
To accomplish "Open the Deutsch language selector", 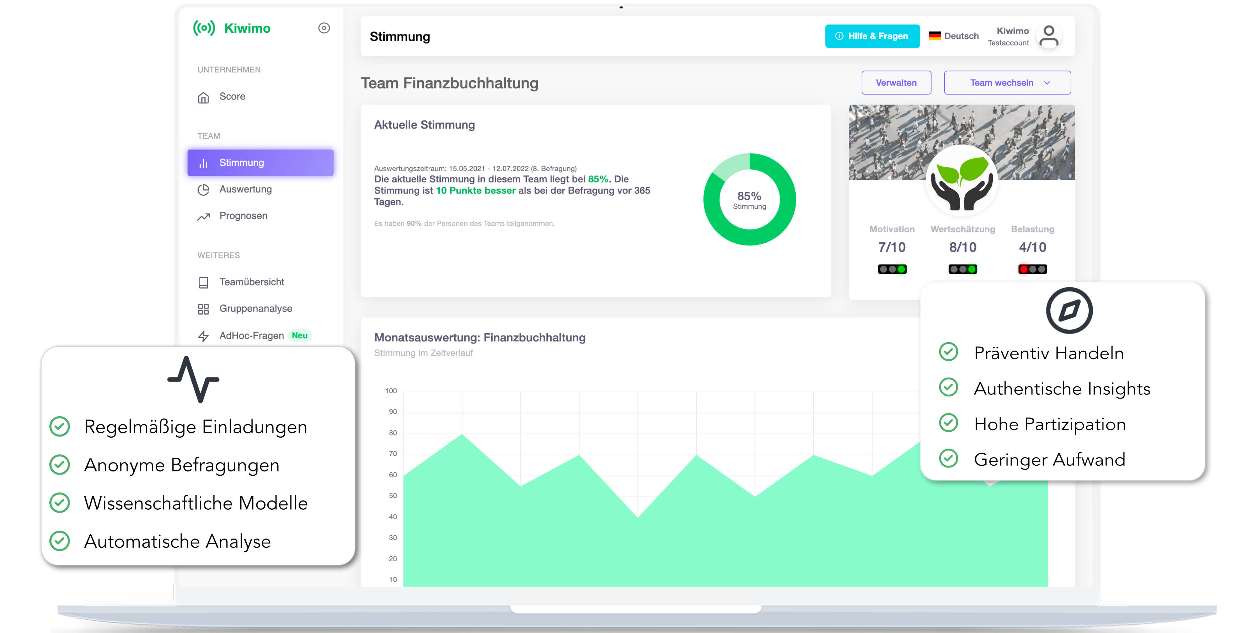I will tap(954, 36).
